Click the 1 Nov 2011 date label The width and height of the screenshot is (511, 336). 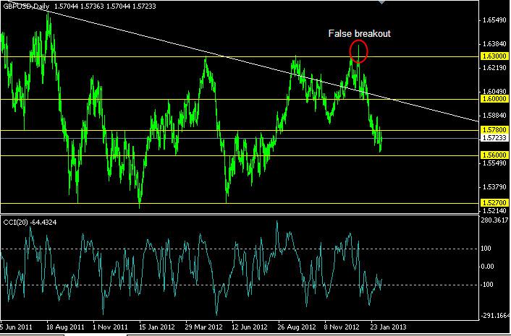click(110, 327)
